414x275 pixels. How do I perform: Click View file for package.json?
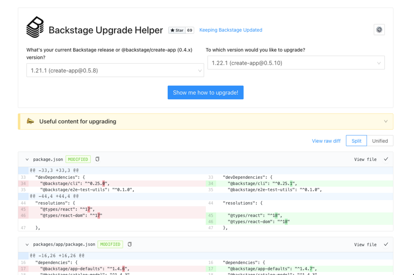click(365, 159)
